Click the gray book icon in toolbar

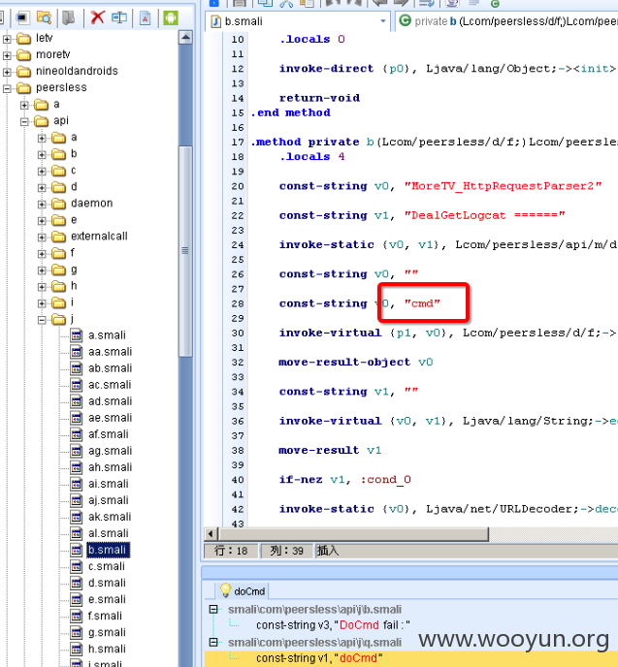tap(68, 17)
